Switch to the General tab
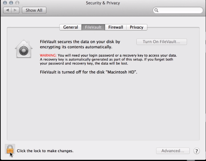The image size is (206, 161). (71, 27)
